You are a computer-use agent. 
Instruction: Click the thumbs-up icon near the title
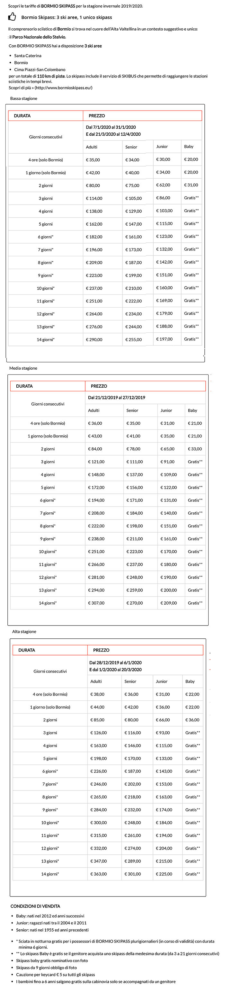pyautogui.click(x=12, y=16)
